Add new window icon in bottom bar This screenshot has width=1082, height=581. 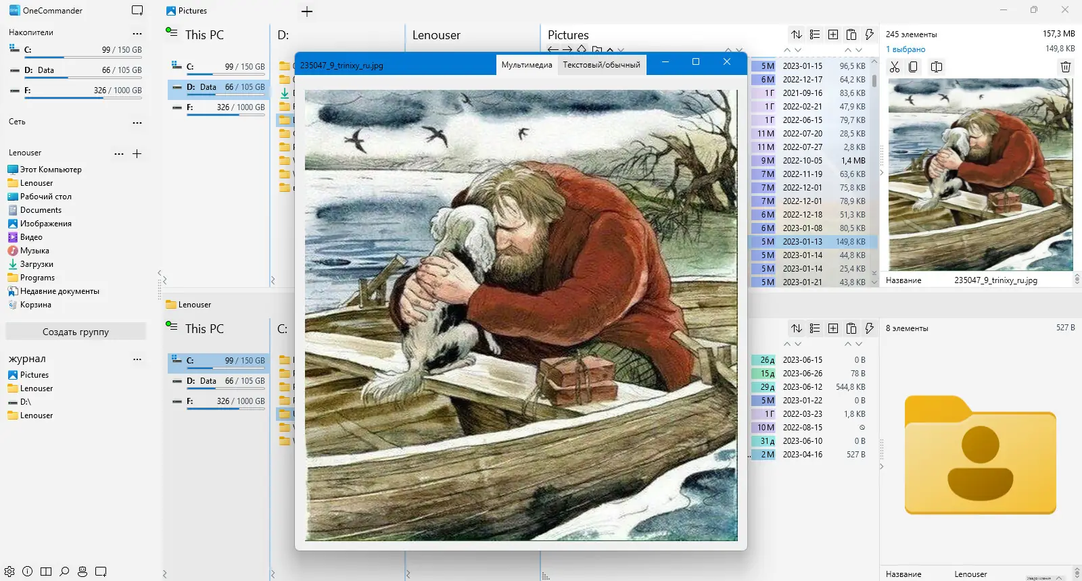(101, 572)
